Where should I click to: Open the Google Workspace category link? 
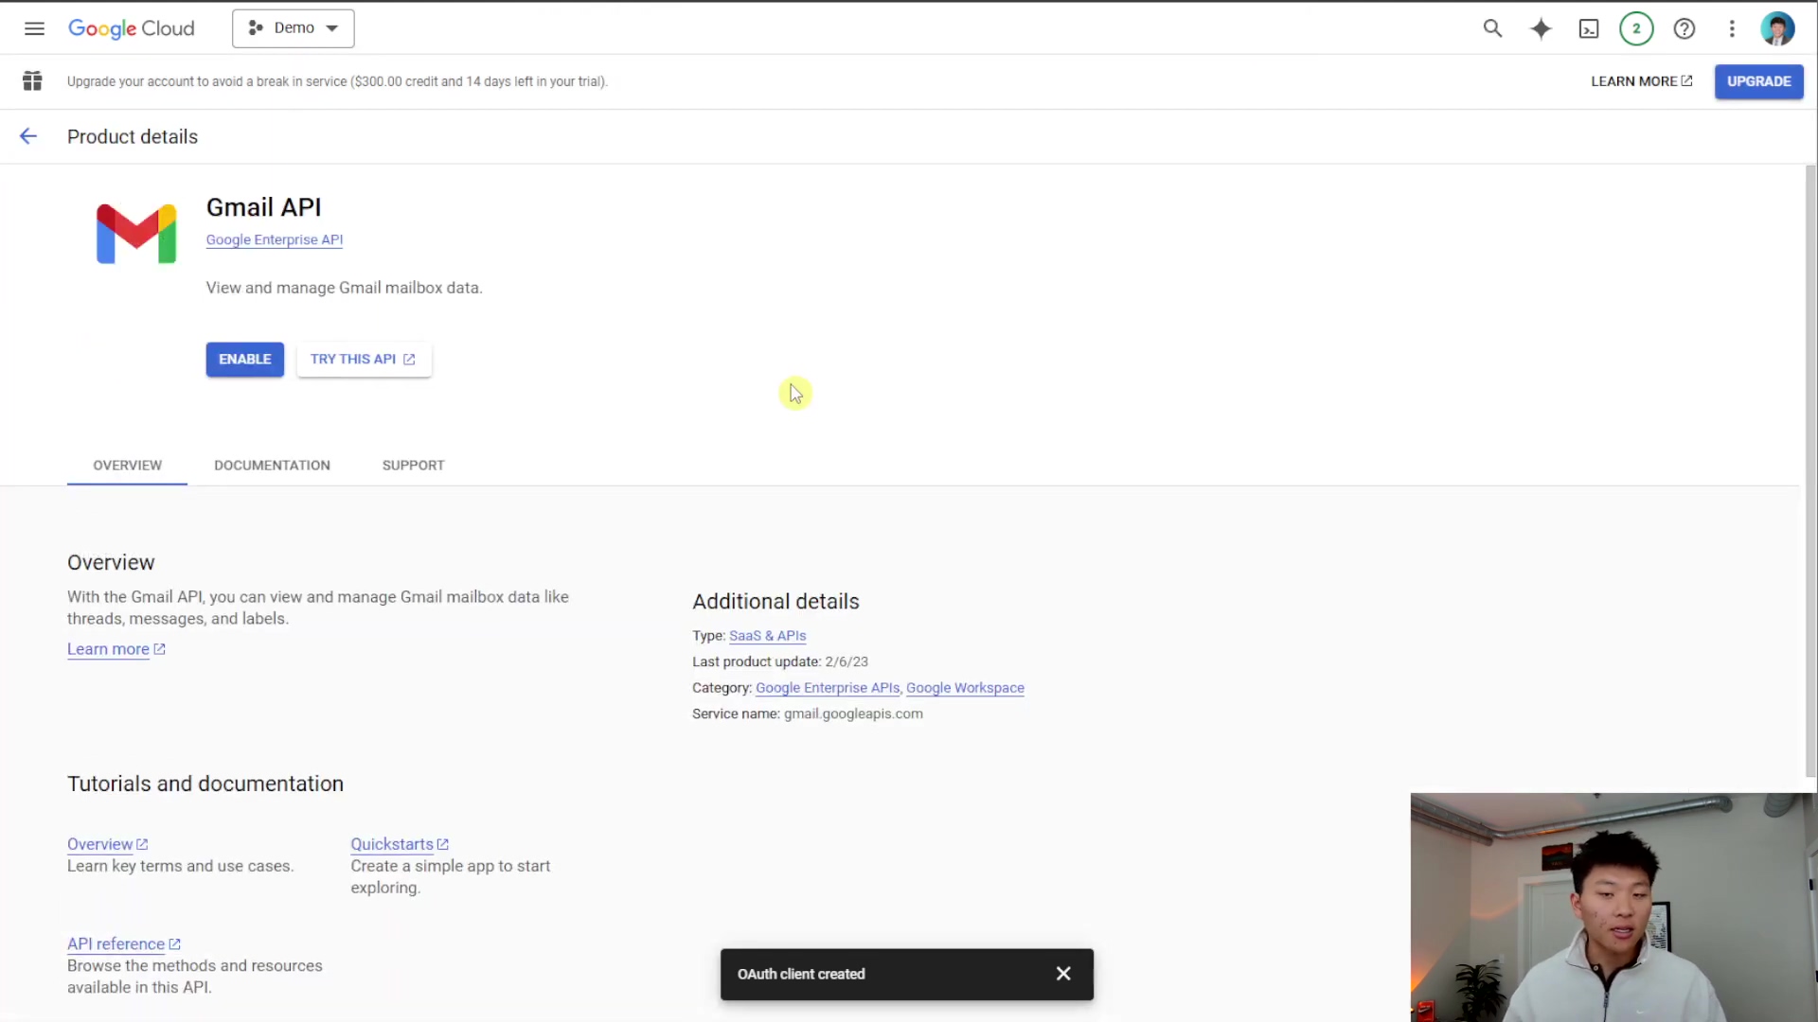click(965, 688)
